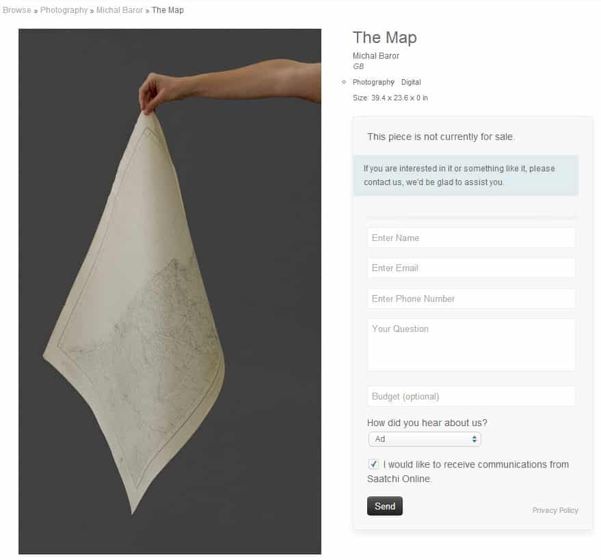This screenshot has width=601, height=560.
Task: Open the hanging map artwork image
Action: click(x=170, y=292)
